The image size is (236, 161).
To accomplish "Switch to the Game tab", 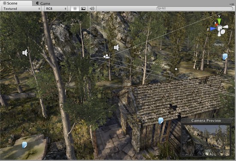I will [43, 3].
